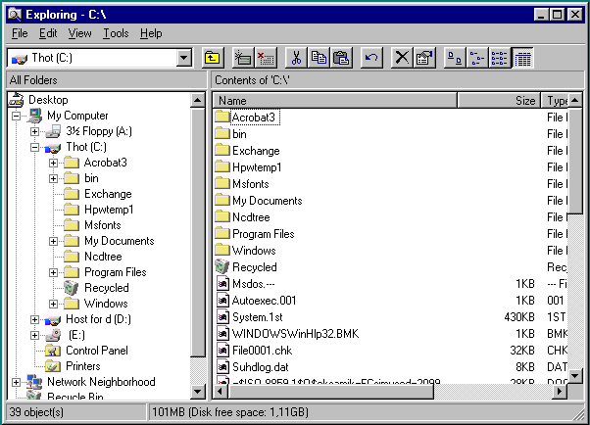This screenshot has height=425, width=590.
Task: Open the Edit menu
Action: coord(48,33)
